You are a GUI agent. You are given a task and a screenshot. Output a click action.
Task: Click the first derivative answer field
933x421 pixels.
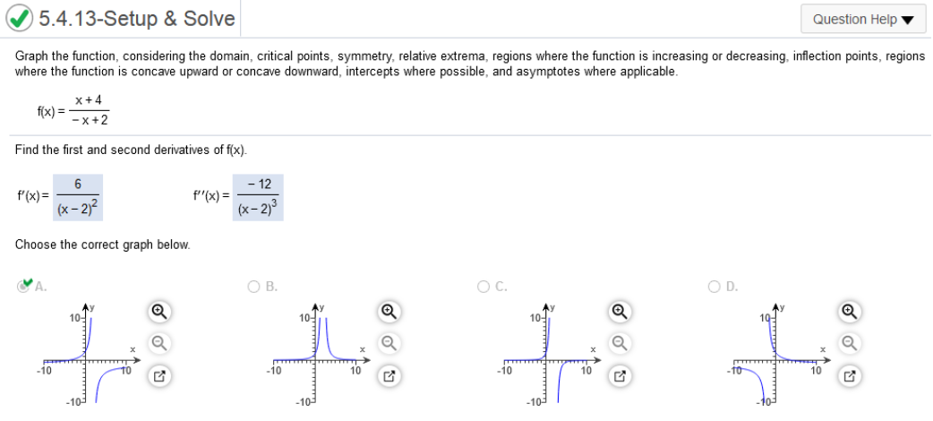(78, 197)
